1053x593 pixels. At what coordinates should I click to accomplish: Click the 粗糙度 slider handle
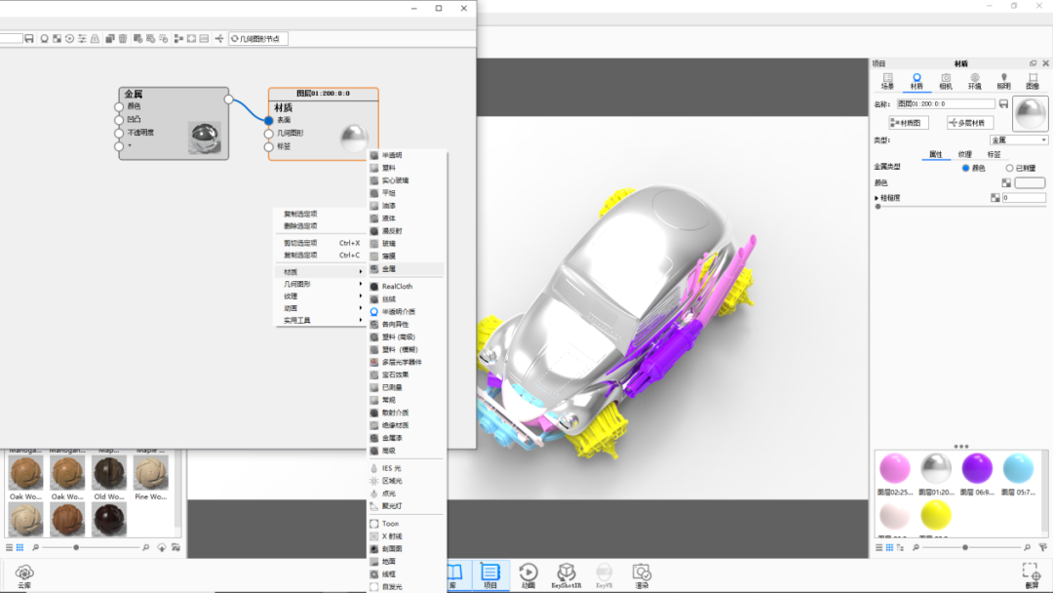click(x=877, y=207)
